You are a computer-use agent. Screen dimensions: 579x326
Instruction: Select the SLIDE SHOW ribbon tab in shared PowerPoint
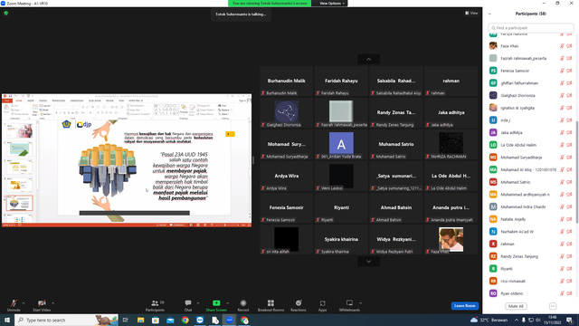click(x=94, y=101)
